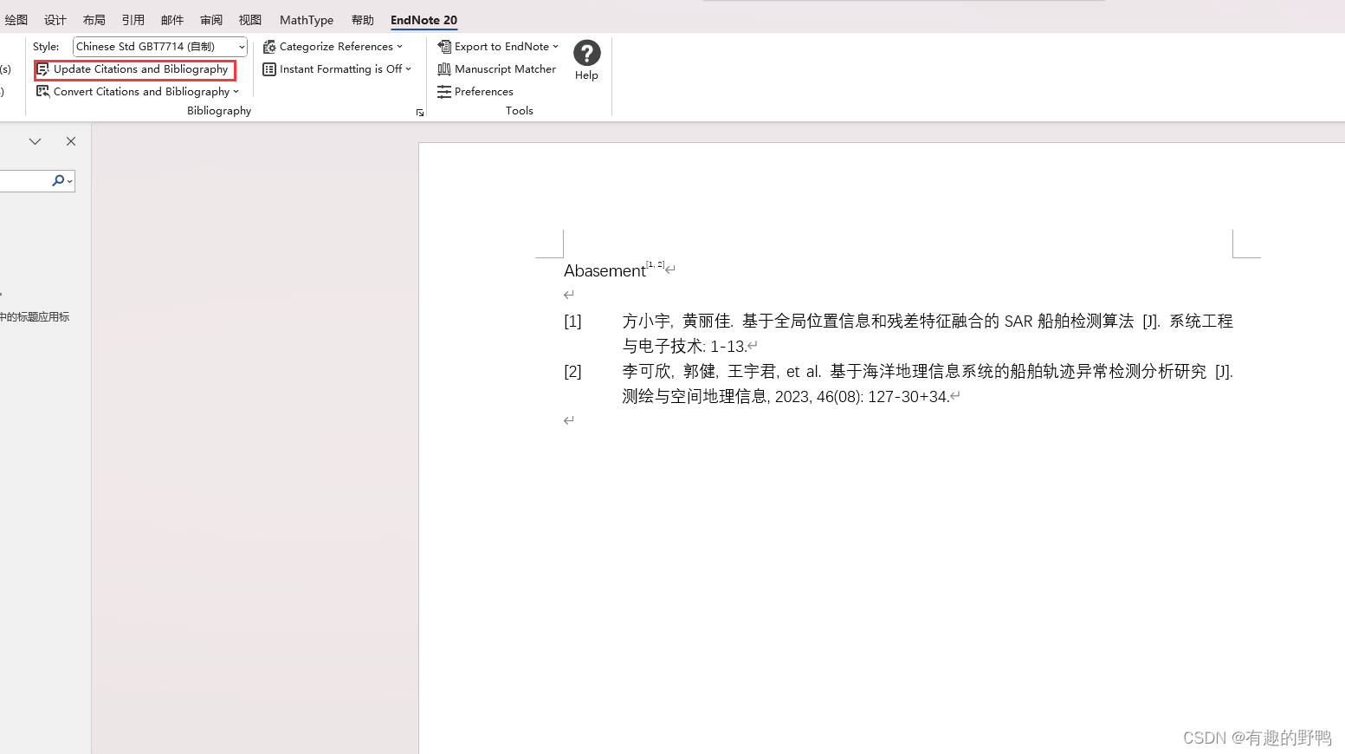Expand Convert Citations and Bibliography arrow
1345x754 pixels.
tap(236, 92)
